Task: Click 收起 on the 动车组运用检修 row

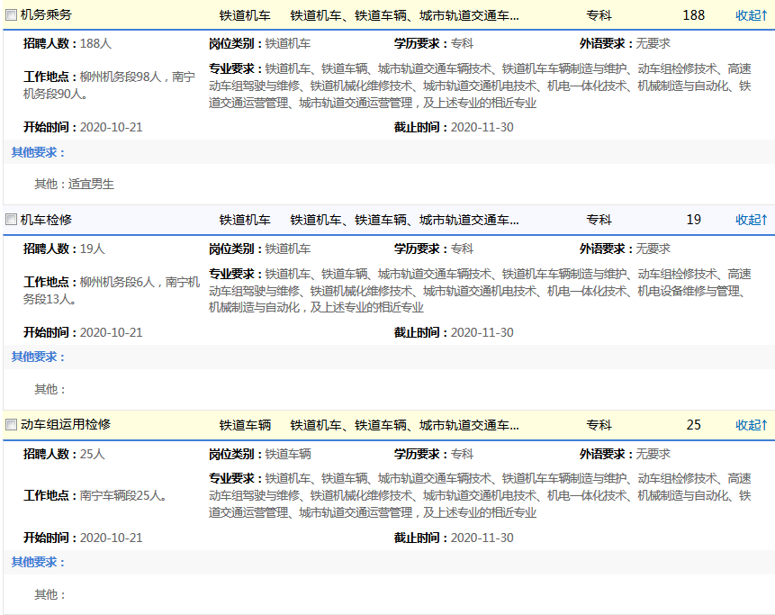Action: click(751, 425)
